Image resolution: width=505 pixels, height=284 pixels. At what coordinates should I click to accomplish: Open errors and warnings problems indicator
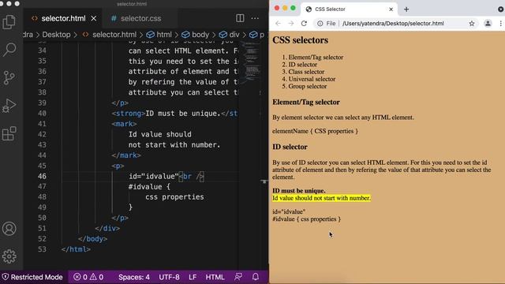point(88,277)
